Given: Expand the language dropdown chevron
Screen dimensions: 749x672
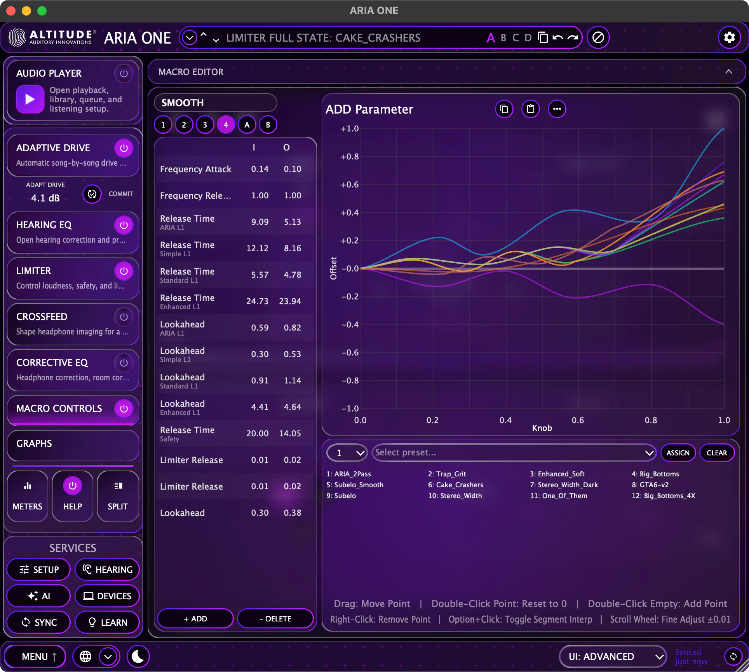Looking at the screenshot, I should point(108,656).
